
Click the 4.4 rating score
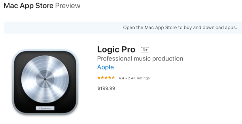[121, 78]
